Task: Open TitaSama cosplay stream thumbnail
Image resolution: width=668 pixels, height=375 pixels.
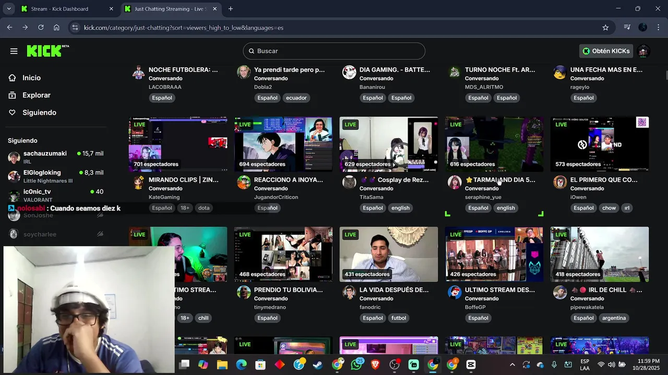Action: (389, 144)
